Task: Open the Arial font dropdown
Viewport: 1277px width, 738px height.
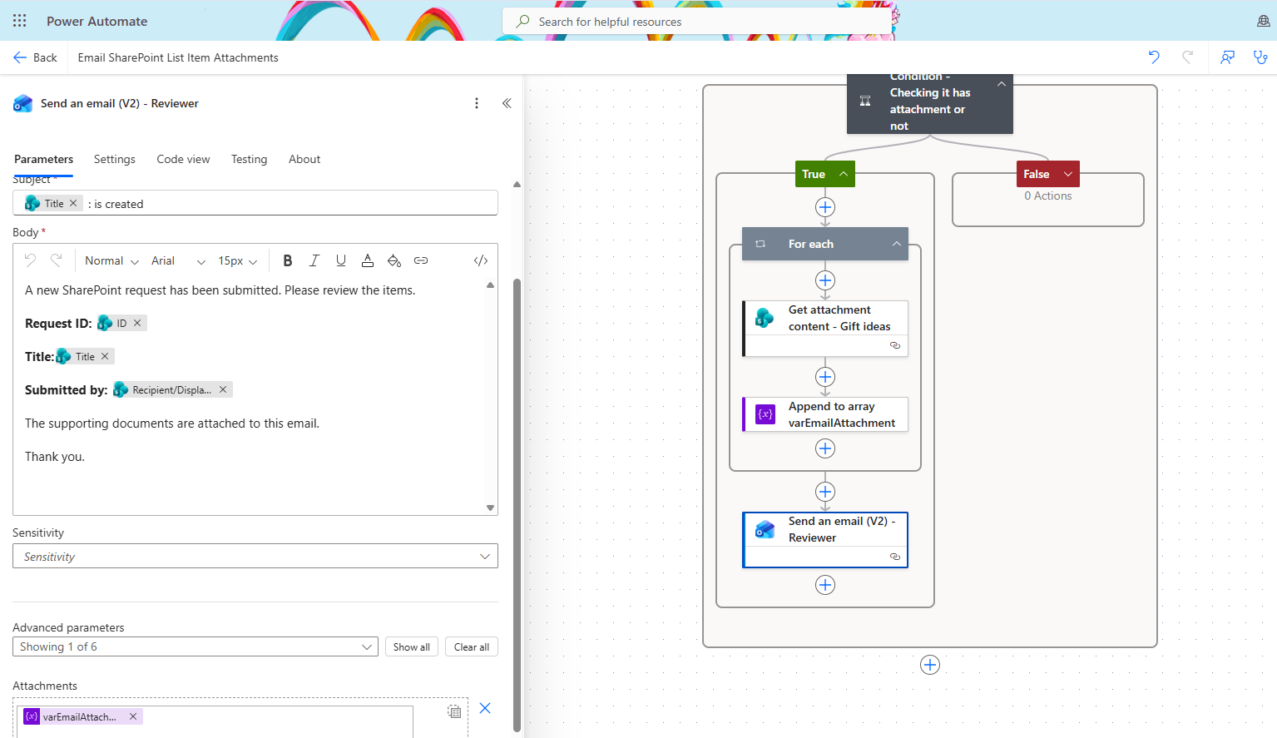Action: (178, 260)
